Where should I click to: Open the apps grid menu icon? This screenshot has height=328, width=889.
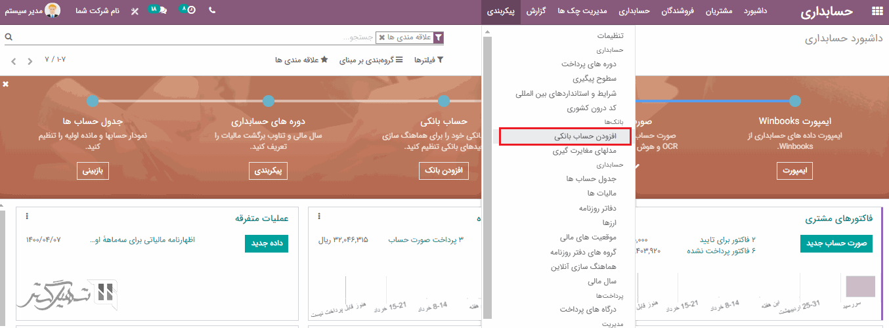[x=877, y=12]
